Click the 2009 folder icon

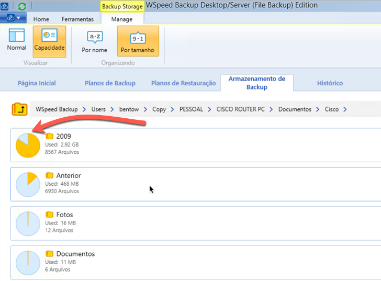click(x=49, y=136)
